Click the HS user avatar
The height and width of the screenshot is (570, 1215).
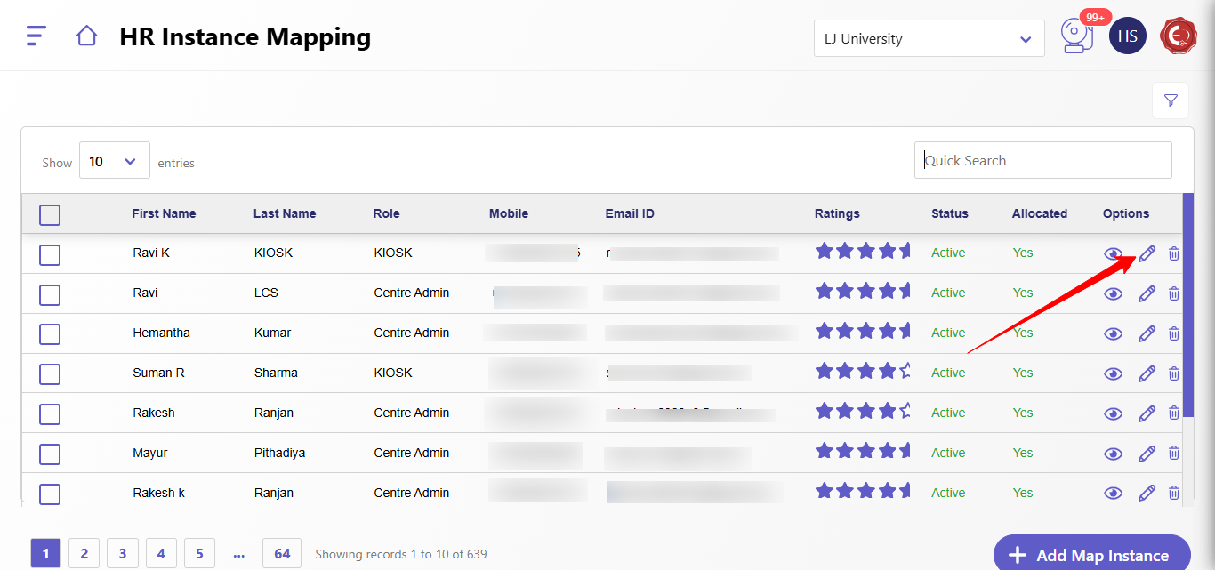1127,36
